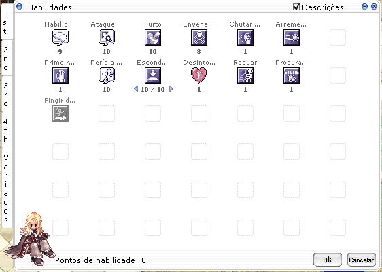Select the Chutar areia skill icon
The width and height of the screenshot is (382, 272).
click(245, 37)
